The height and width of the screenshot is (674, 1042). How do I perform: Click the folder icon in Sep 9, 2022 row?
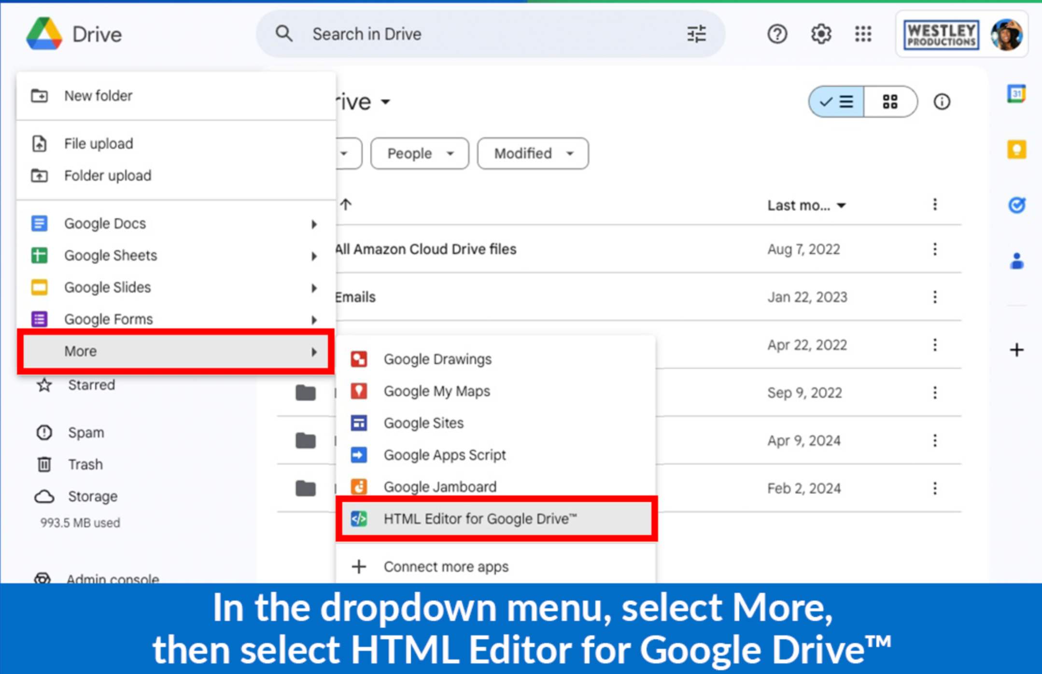pos(306,393)
